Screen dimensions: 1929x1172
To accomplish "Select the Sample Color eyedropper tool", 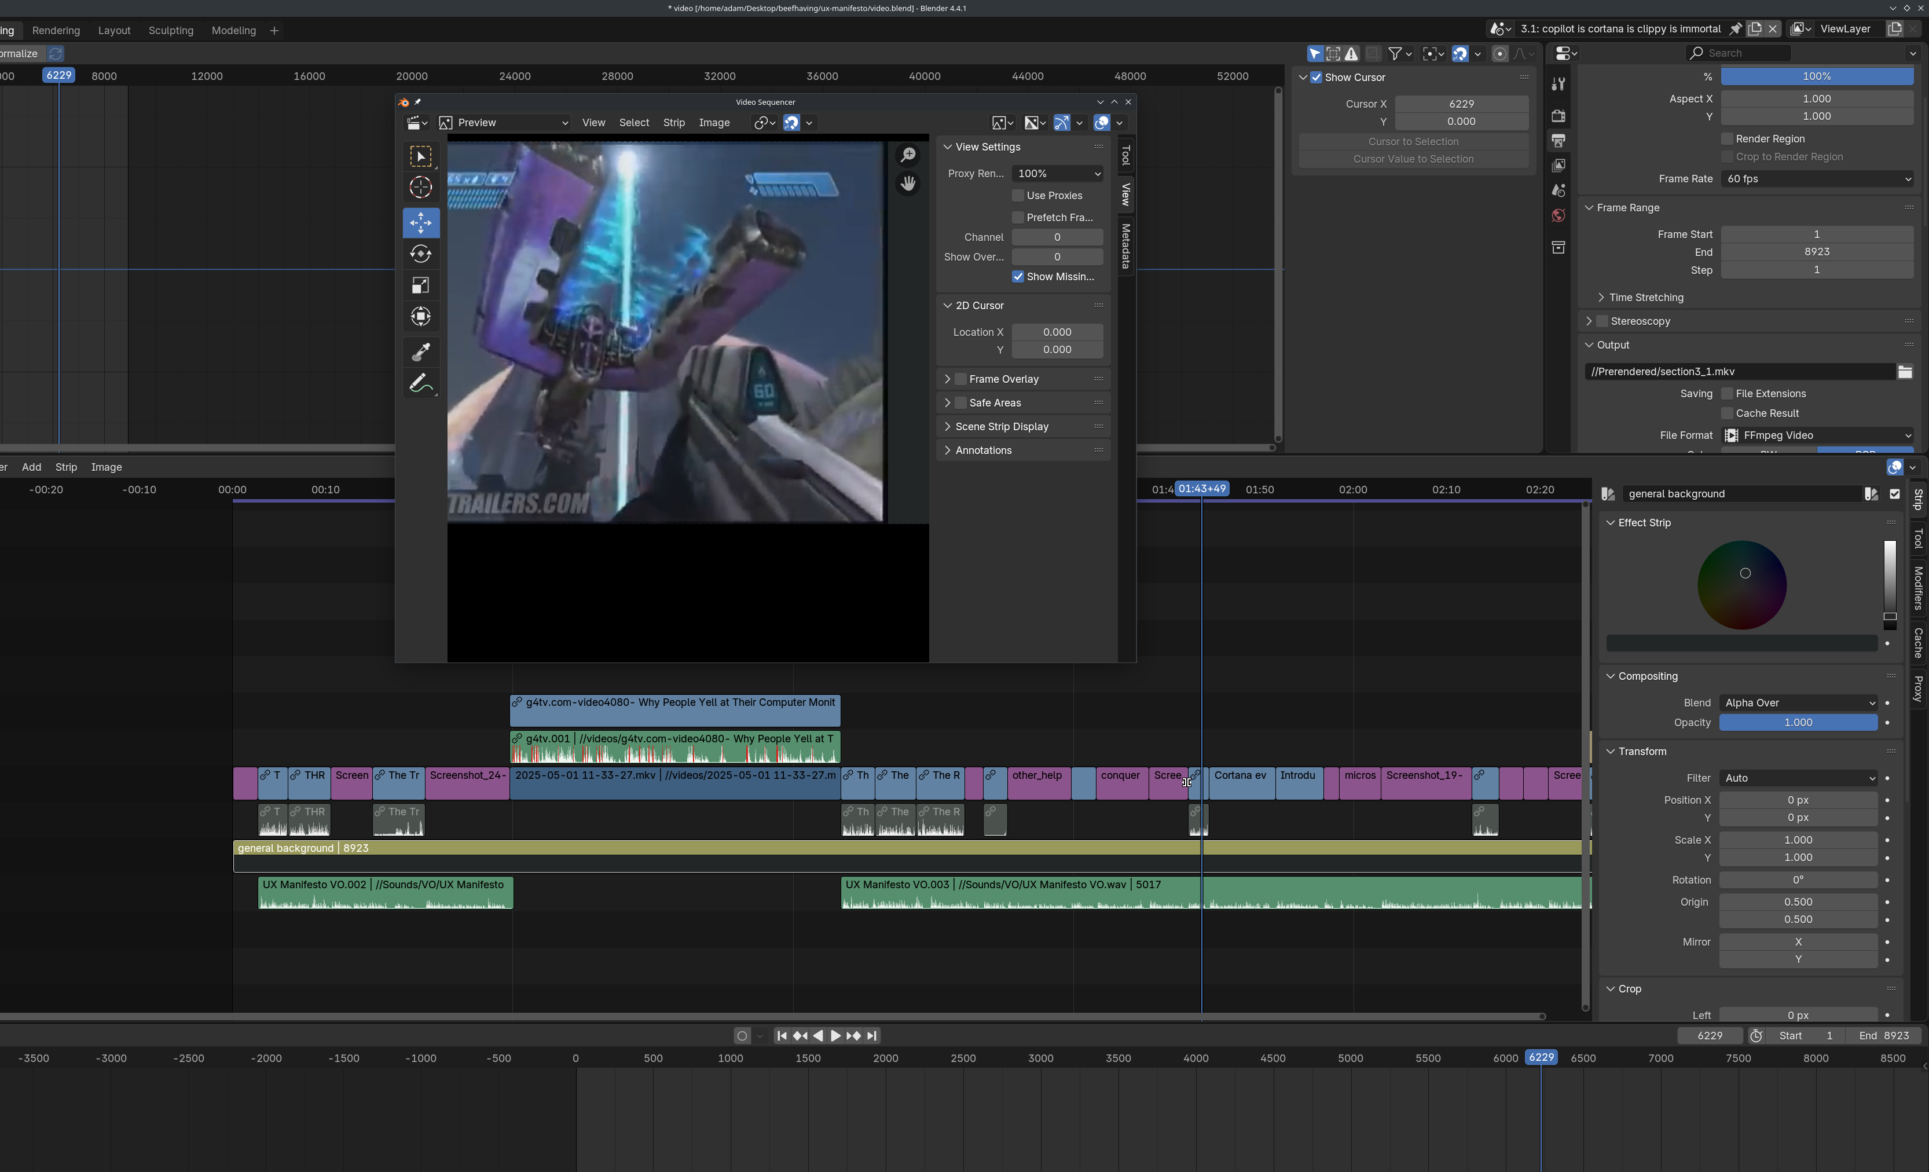I will 421,352.
